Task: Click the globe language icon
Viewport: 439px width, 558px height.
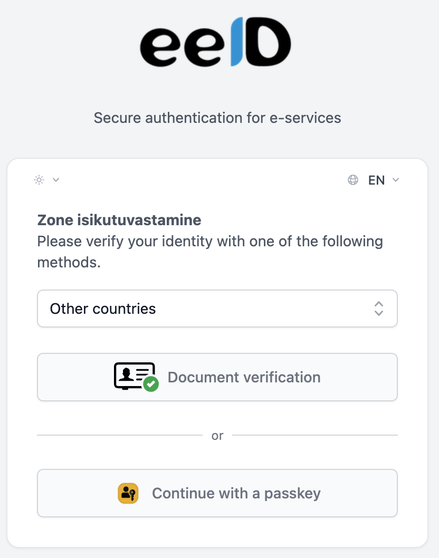Action: (x=353, y=180)
